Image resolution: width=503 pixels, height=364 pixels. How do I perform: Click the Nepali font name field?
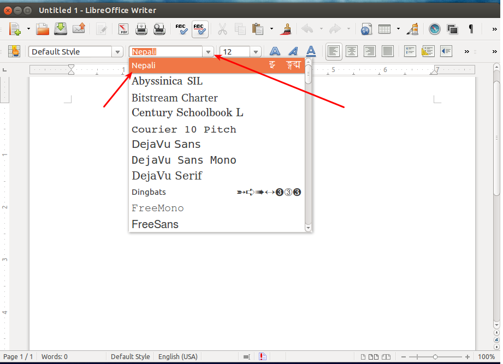165,52
